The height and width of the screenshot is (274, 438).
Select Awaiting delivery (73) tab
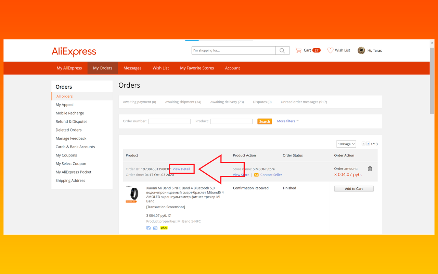pyautogui.click(x=227, y=102)
